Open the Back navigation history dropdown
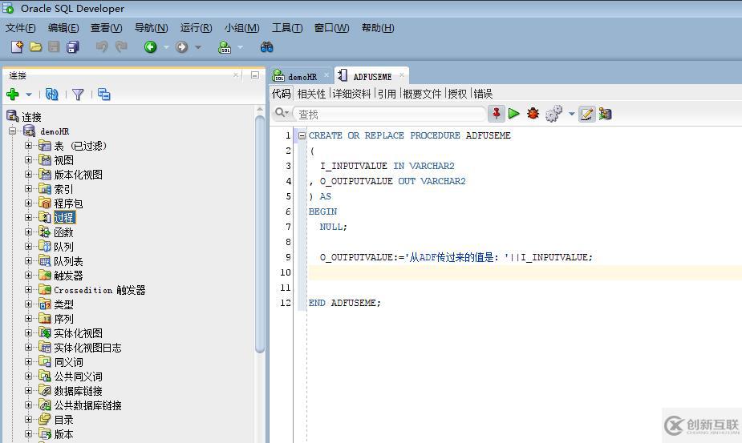Screen dimensions: 742x443 click(166, 47)
